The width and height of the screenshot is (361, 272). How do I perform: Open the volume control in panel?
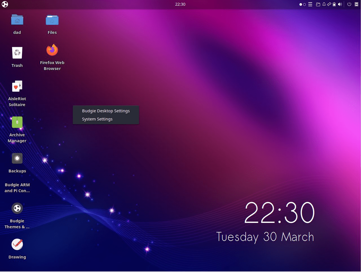(x=340, y=4)
